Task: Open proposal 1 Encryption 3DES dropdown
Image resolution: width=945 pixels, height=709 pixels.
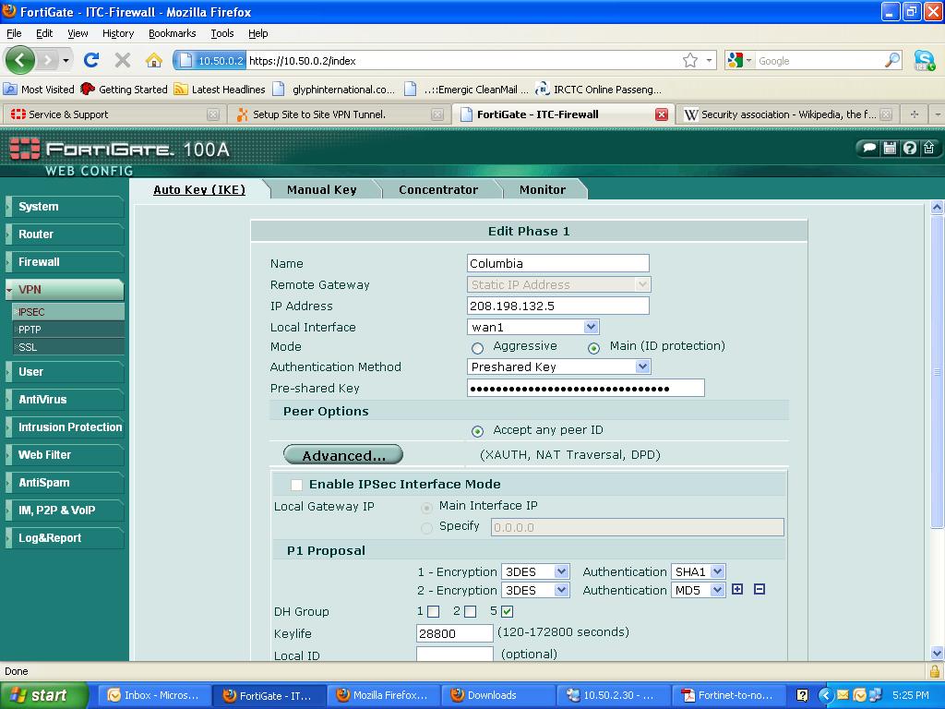Action: [535, 571]
